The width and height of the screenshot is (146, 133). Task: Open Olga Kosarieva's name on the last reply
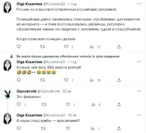pyautogui.click(x=29, y=115)
